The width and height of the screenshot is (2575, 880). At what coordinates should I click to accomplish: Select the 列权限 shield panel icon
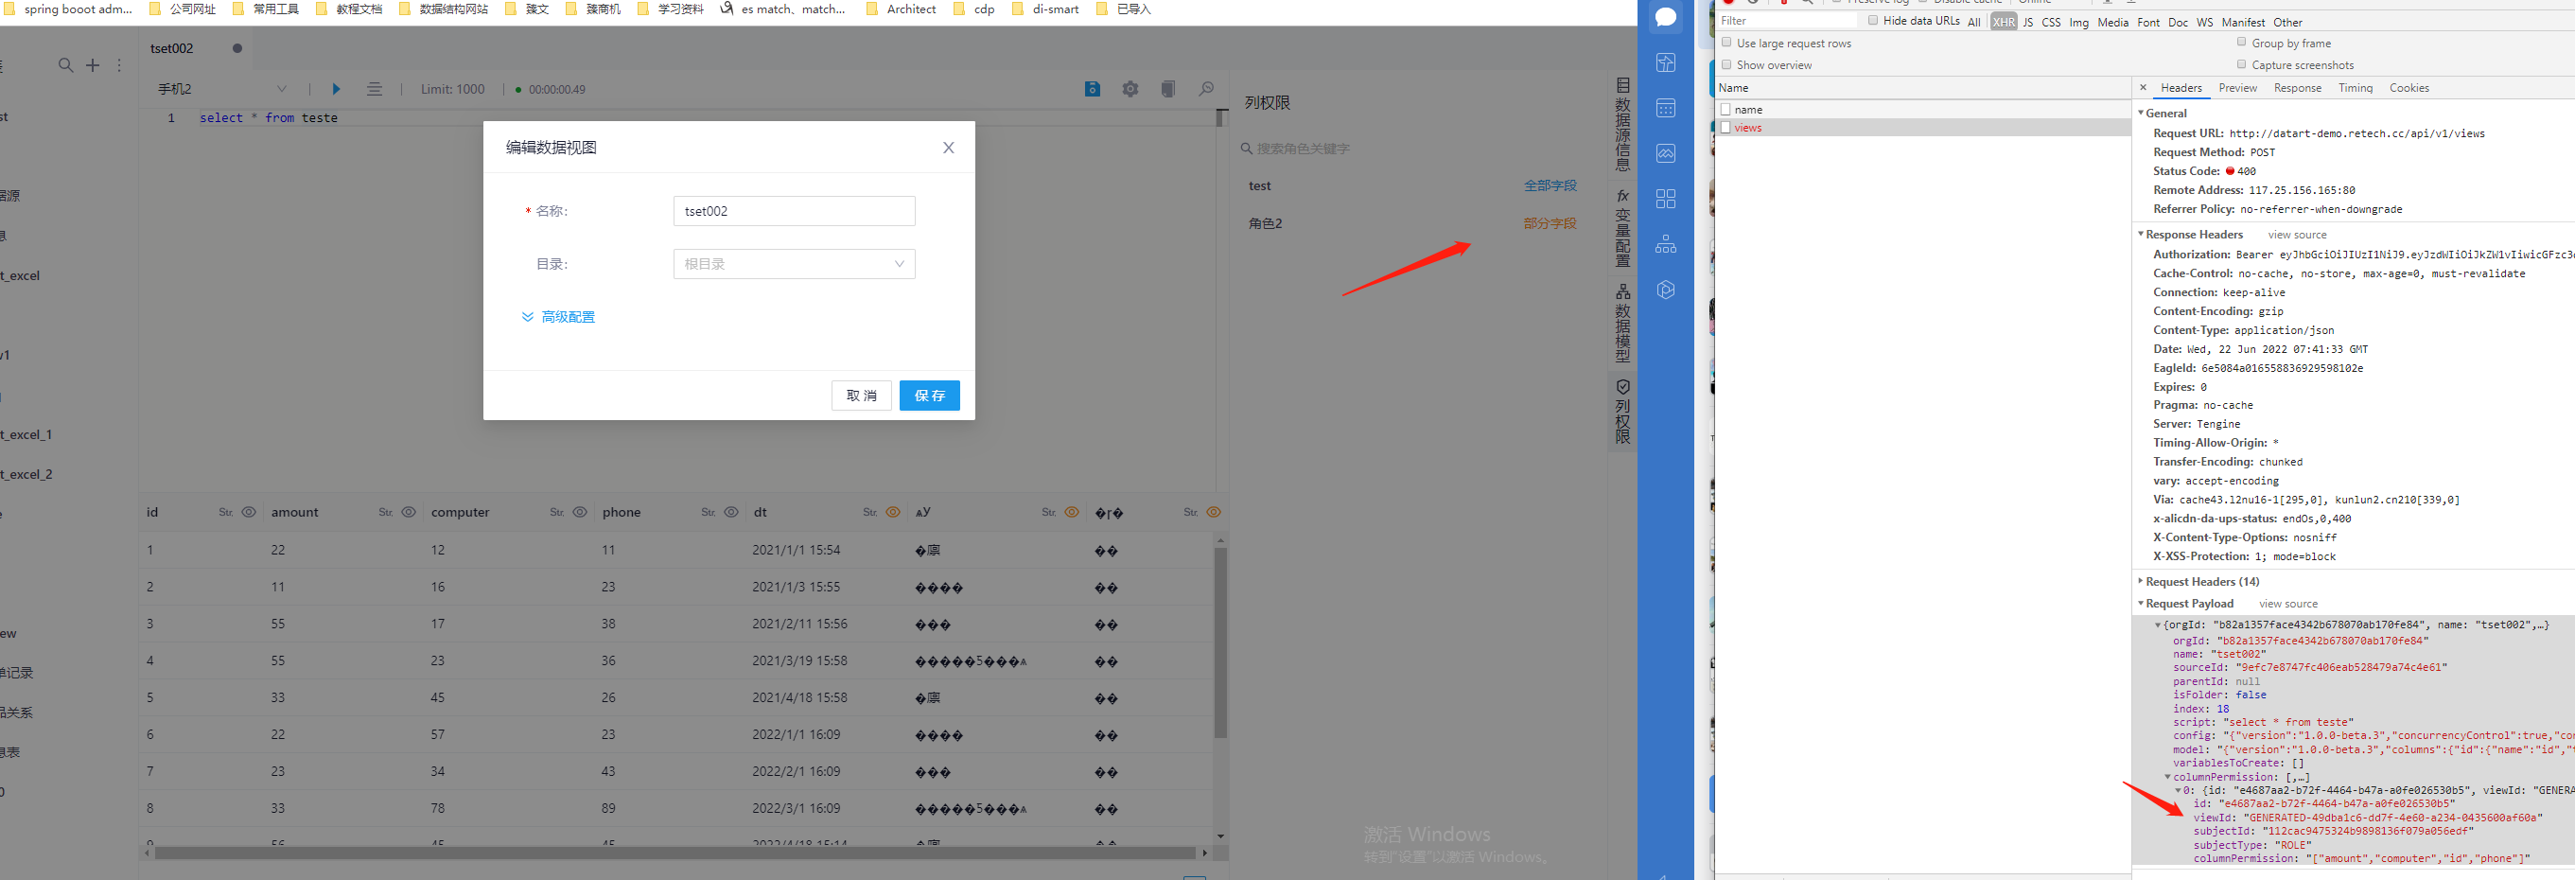tap(1622, 410)
